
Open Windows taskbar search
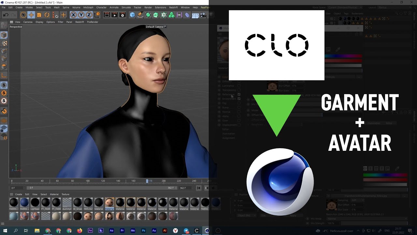click(x=16, y=230)
